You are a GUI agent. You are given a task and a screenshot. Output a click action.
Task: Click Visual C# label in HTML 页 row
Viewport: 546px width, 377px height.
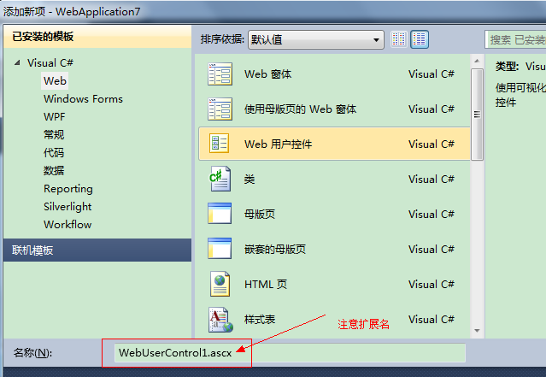tap(432, 285)
